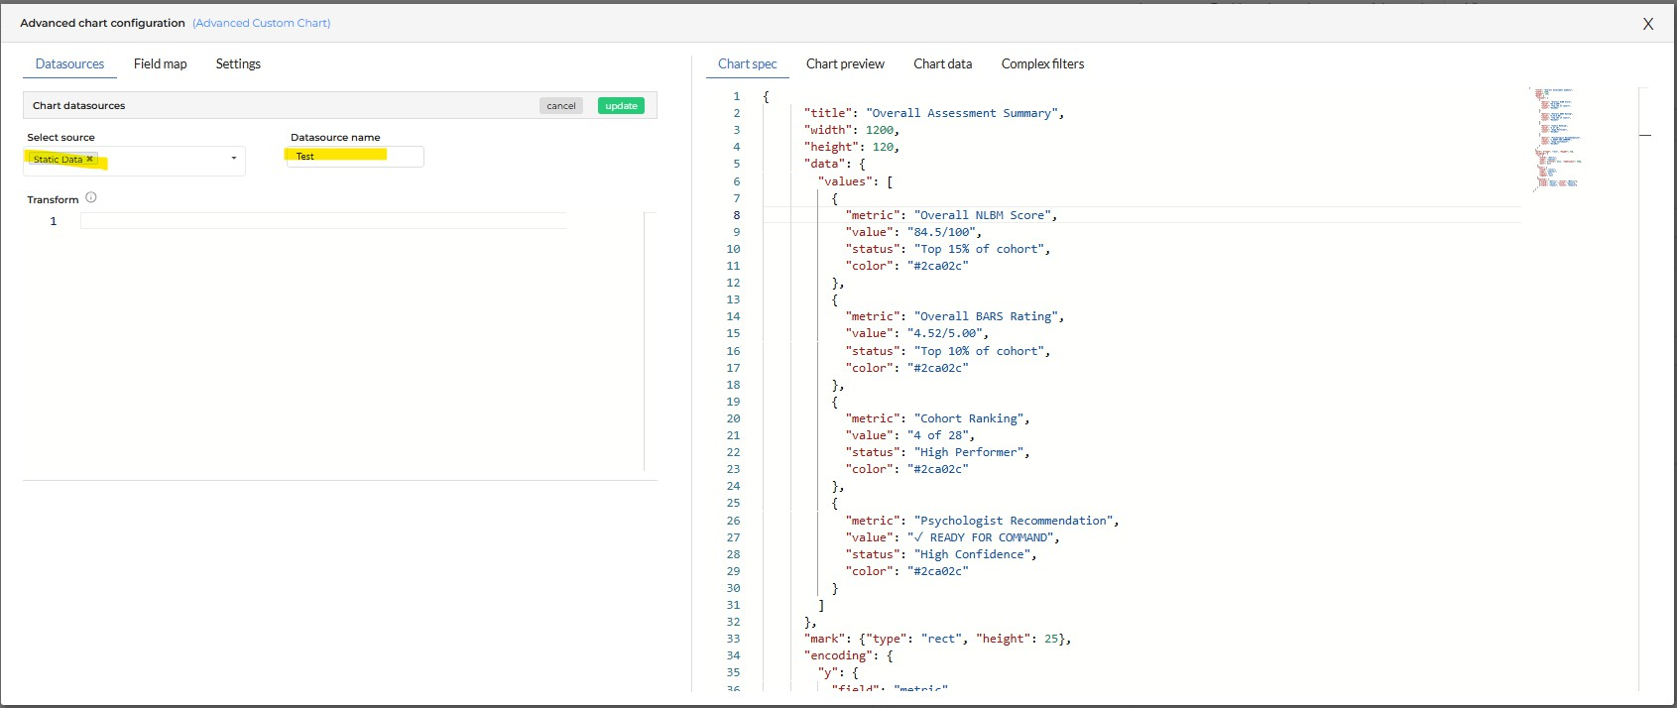Click the "Top 15% of cohort" status line
1677x708 pixels.
tap(948, 249)
